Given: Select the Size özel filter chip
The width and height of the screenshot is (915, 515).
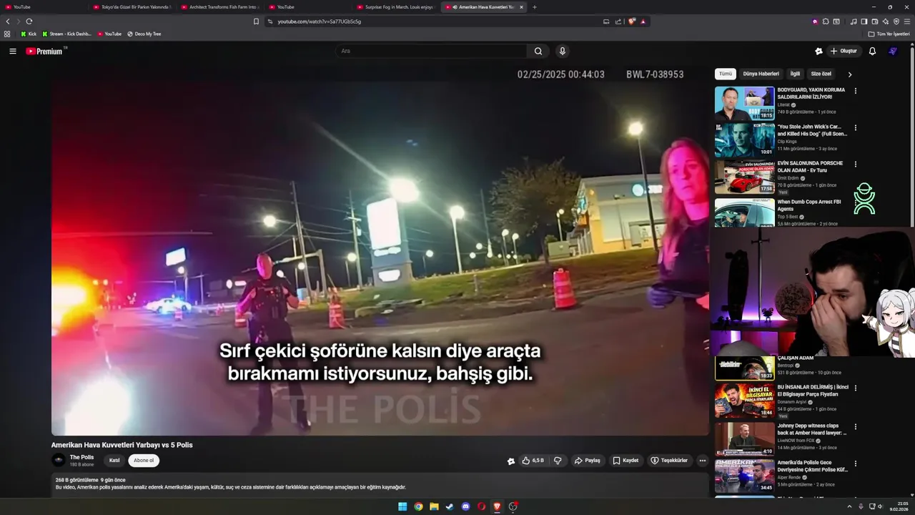Looking at the screenshot, I should tap(821, 74).
